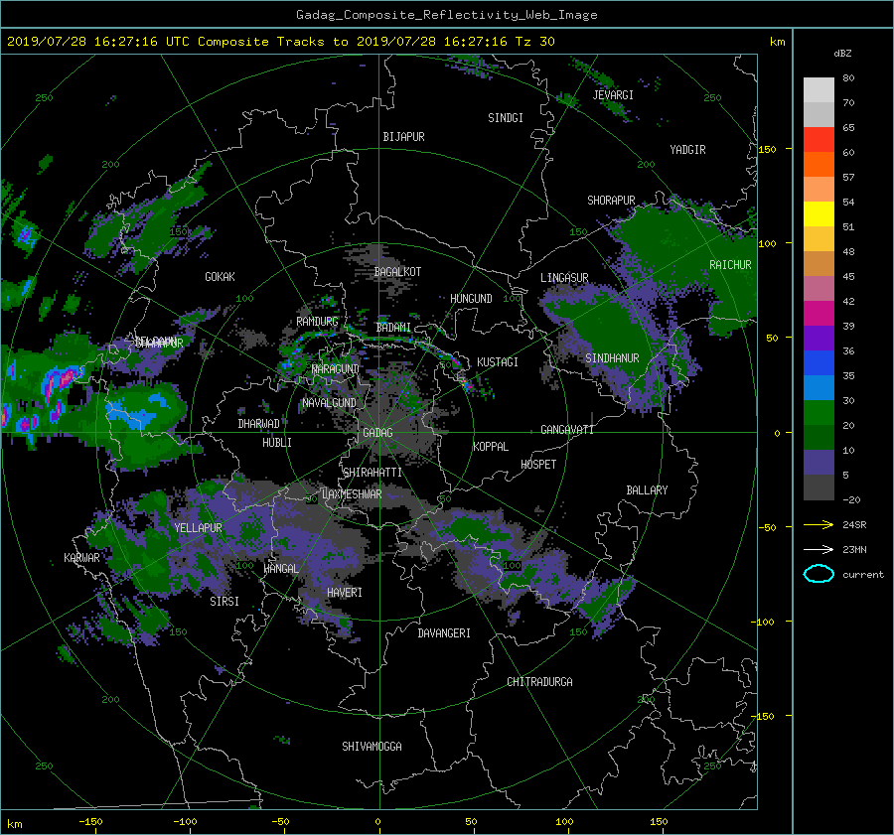Click the RAMDURG city label

pos(317,322)
